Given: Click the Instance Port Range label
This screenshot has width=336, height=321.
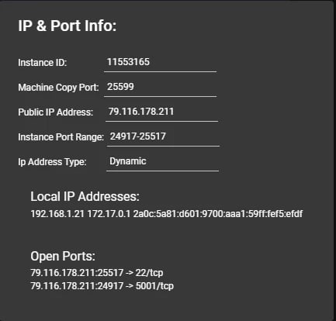Looking at the screenshot, I should (61, 137).
